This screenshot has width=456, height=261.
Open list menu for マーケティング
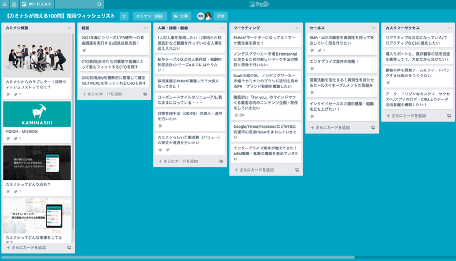tap(297, 28)
